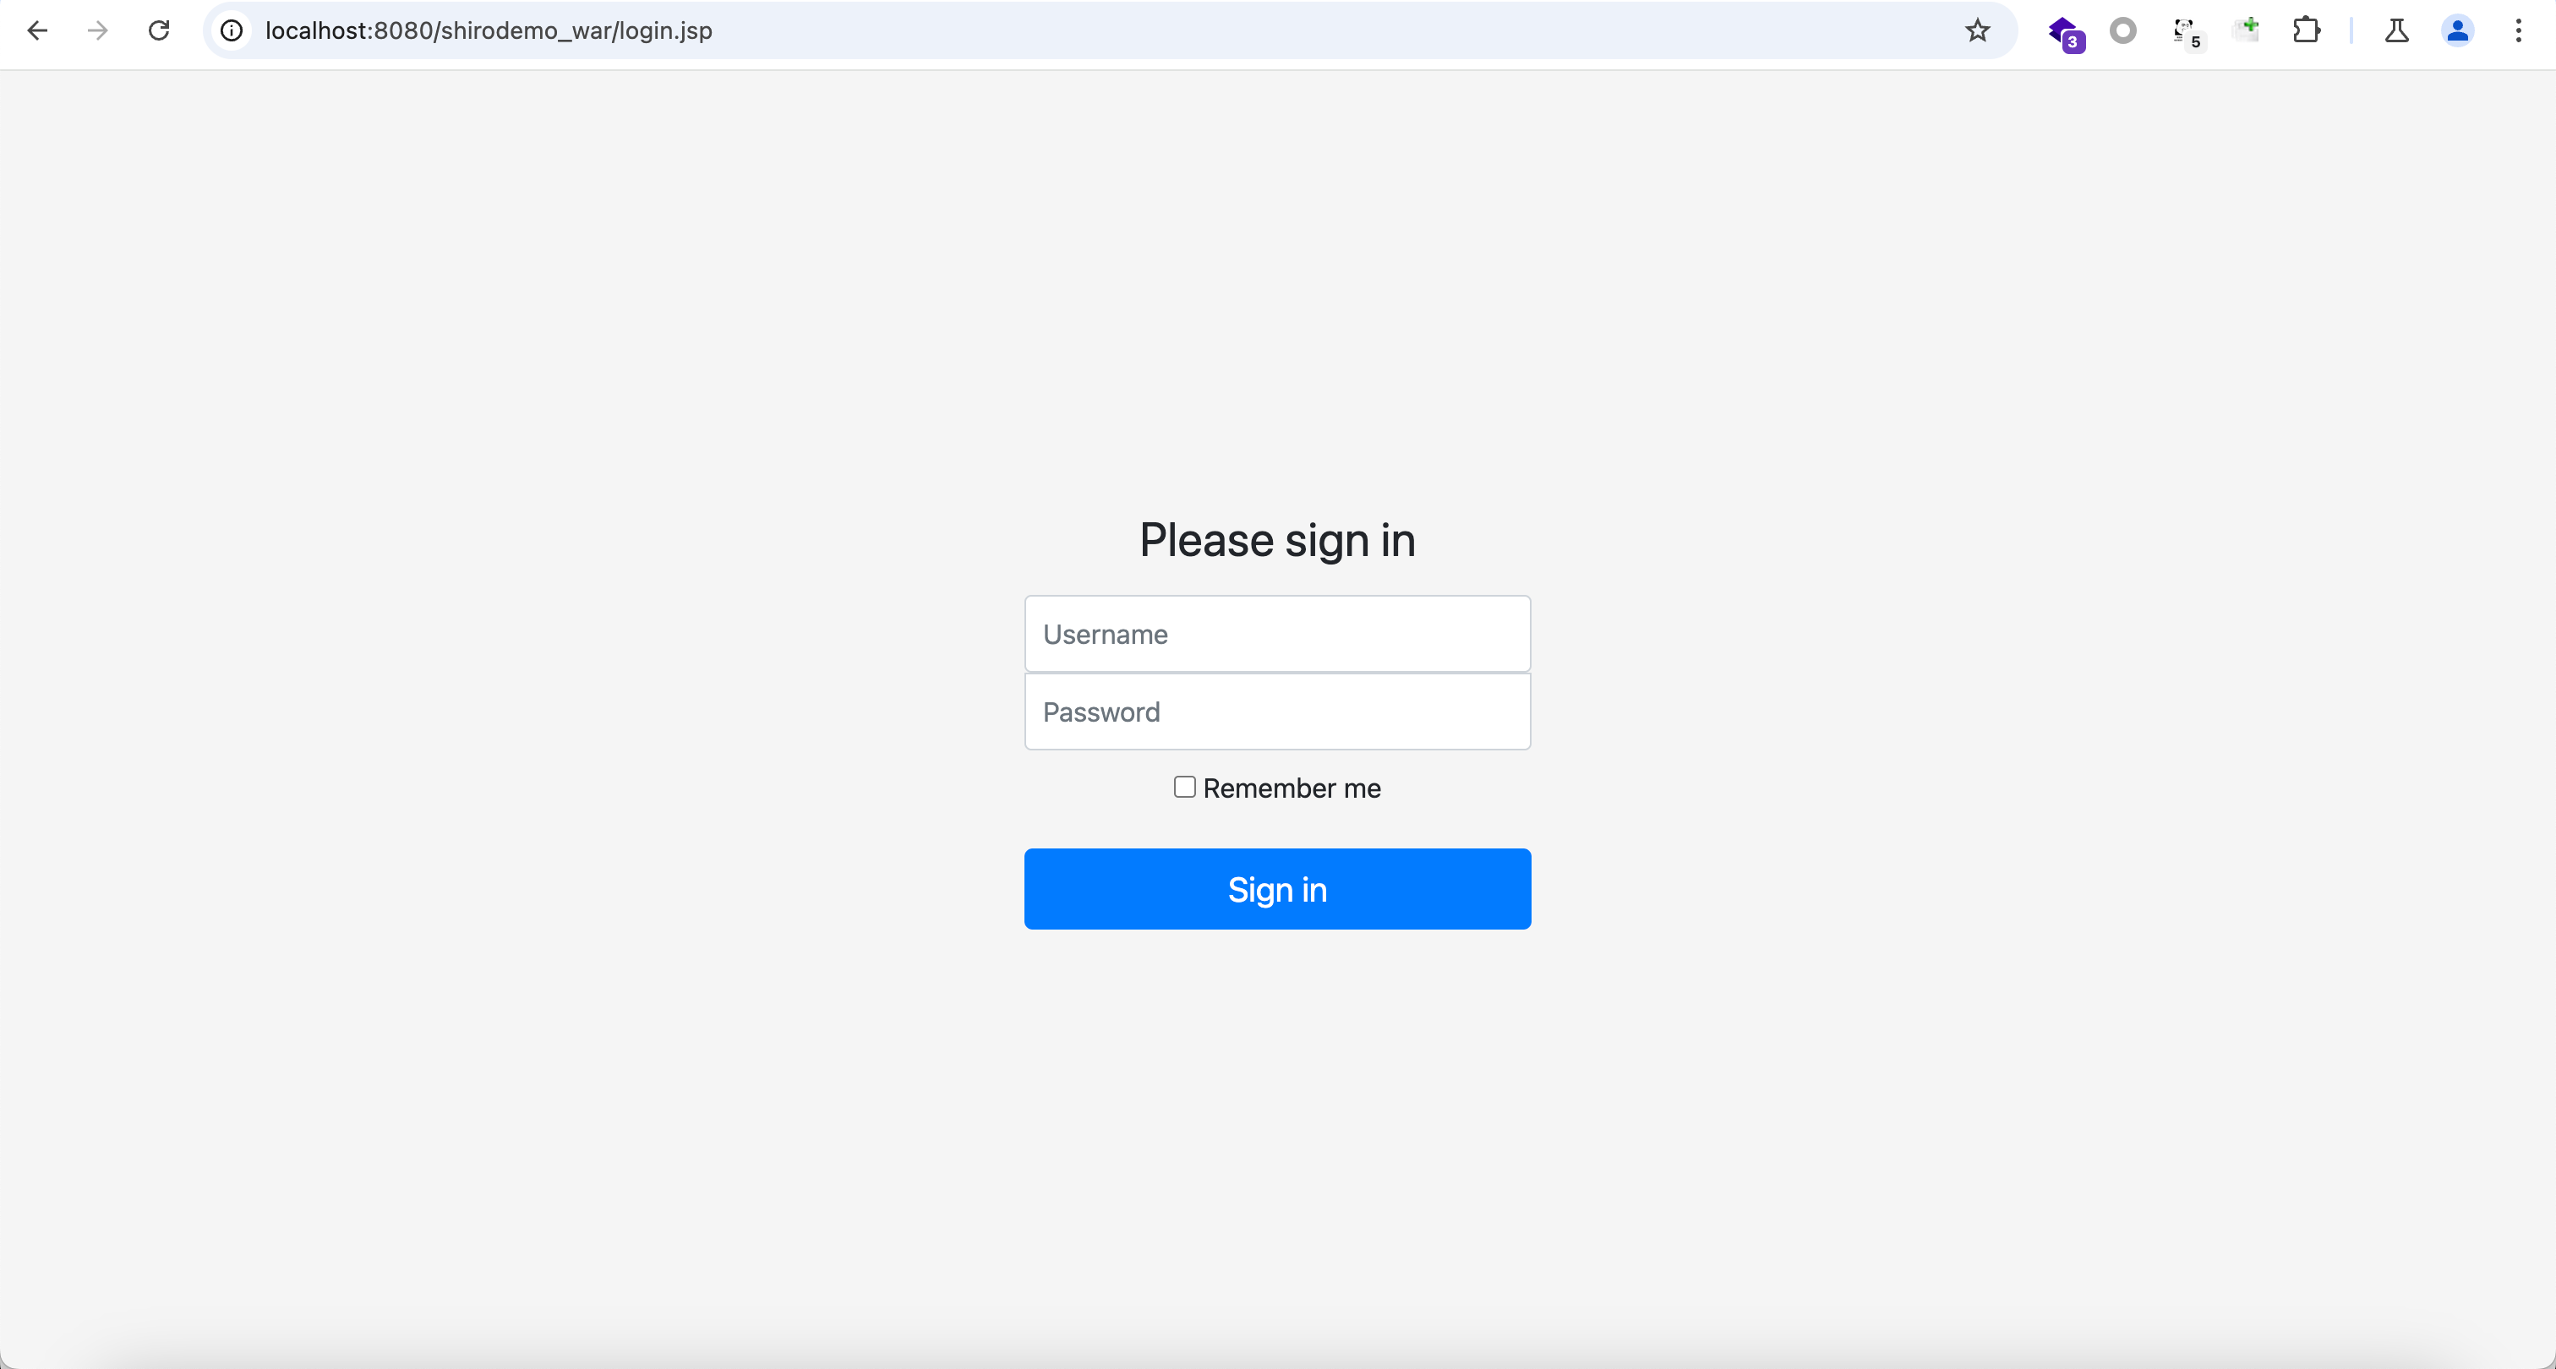This screenshot has height=1369, width=2556.
Task: Click the green plus extension icon
Action: tap(2247, 30)
